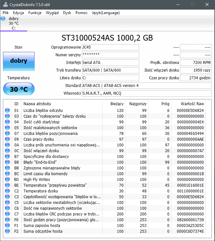Click status orb of attribute F0 row
Viewport: 215px width, 241px height.
(x=7, y=220)
